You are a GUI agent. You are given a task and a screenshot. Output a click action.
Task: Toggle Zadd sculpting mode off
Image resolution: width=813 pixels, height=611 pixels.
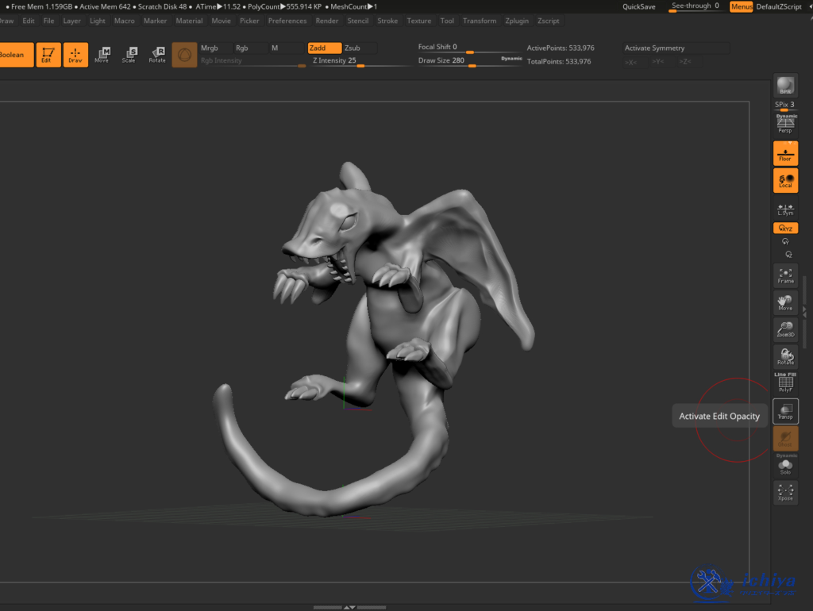[x=324, y=48]
